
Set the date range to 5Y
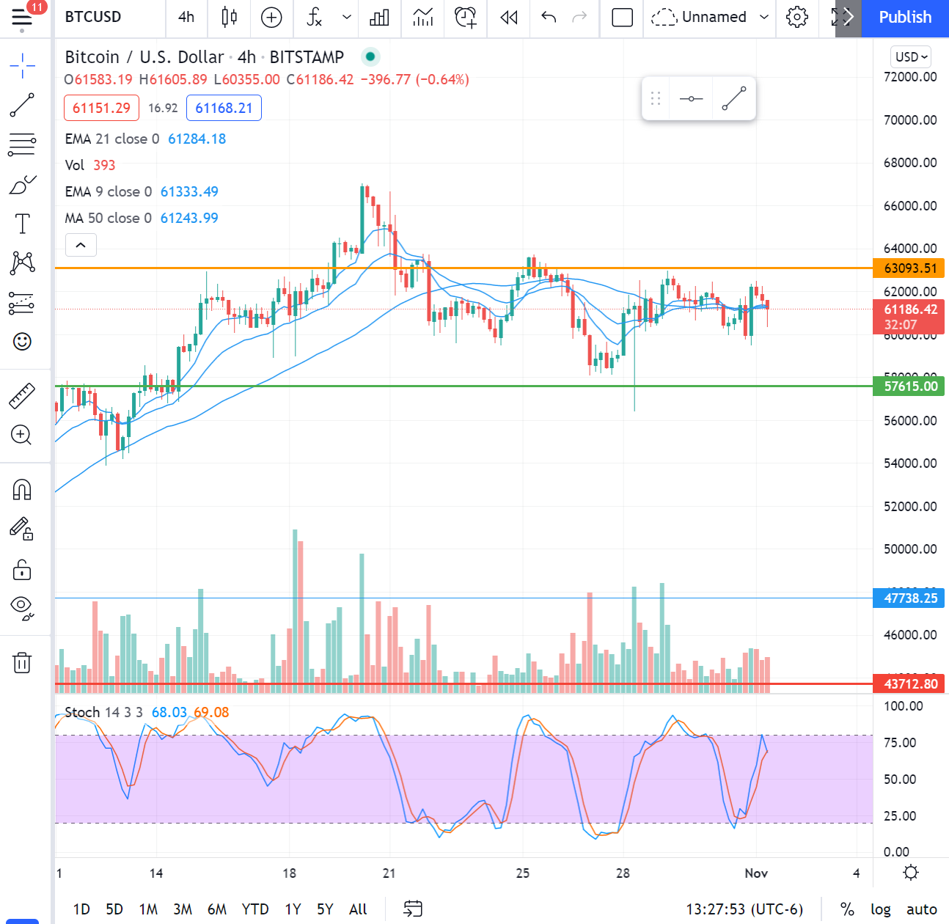pos(325,909)
